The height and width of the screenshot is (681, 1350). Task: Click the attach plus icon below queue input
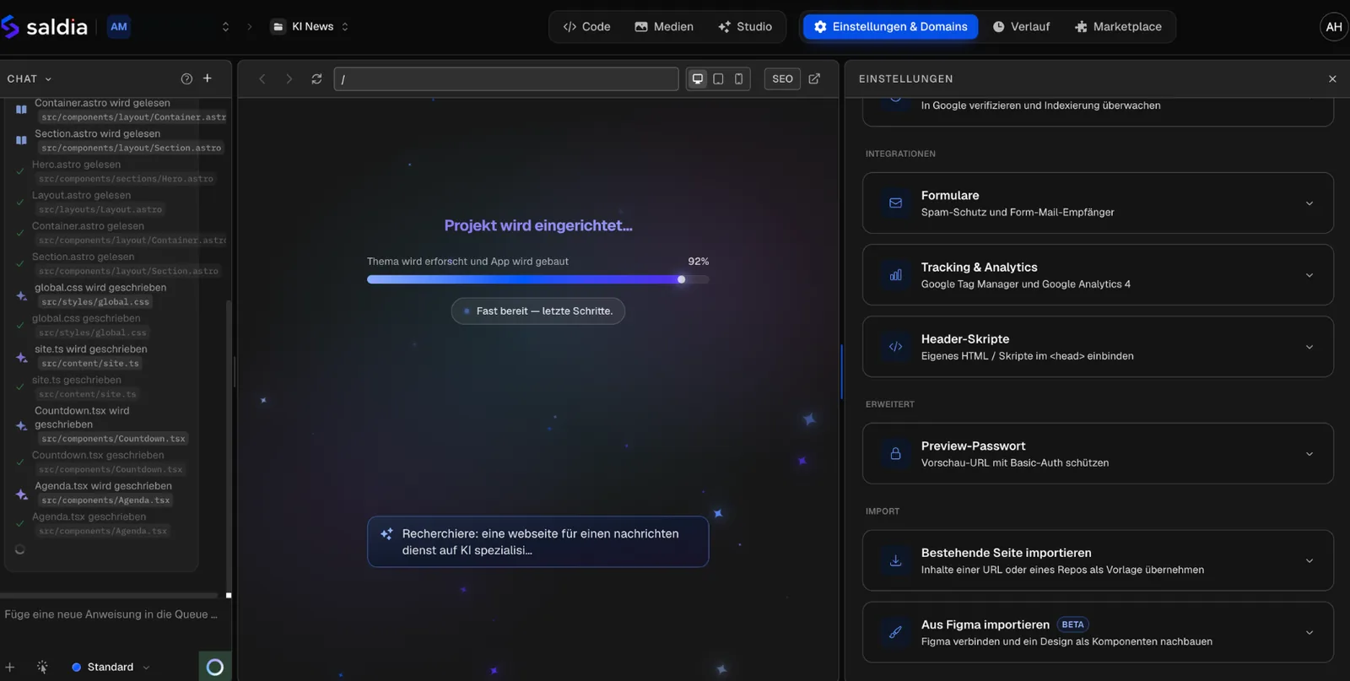tap(10, 667)
